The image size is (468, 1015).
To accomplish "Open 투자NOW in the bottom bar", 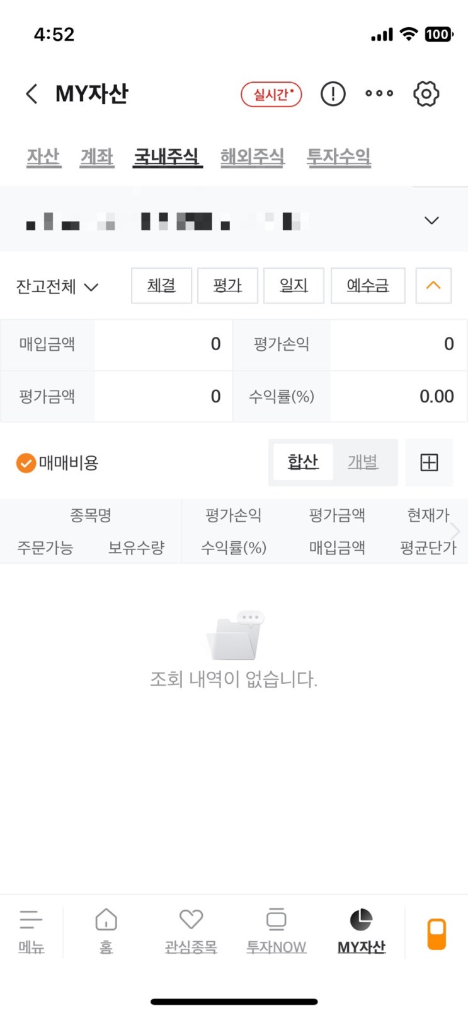I will 276,929.
